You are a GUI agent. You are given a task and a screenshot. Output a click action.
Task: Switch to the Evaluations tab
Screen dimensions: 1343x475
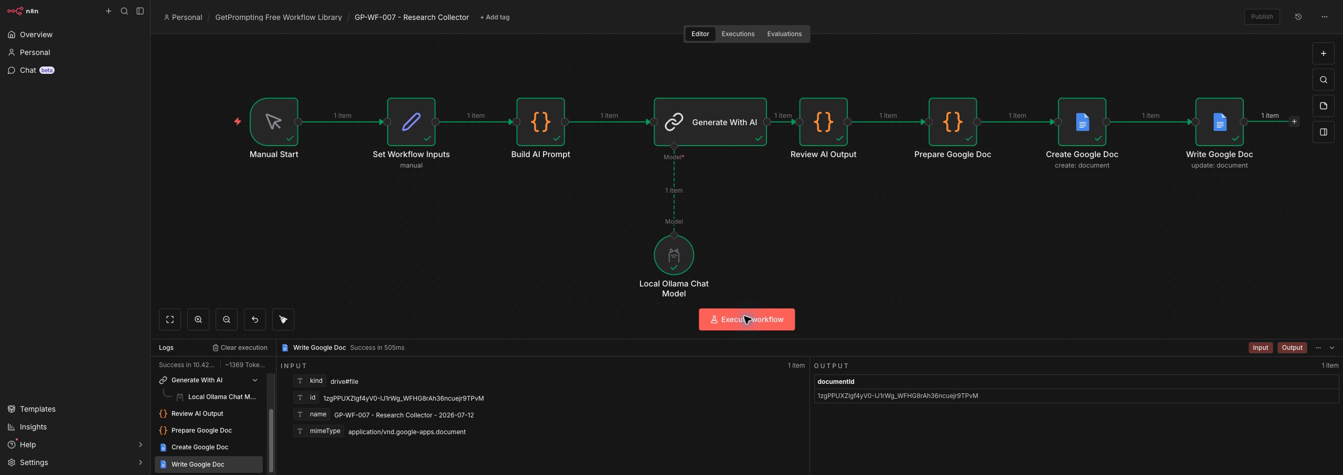pyautogui.click(x=784, y=34)
